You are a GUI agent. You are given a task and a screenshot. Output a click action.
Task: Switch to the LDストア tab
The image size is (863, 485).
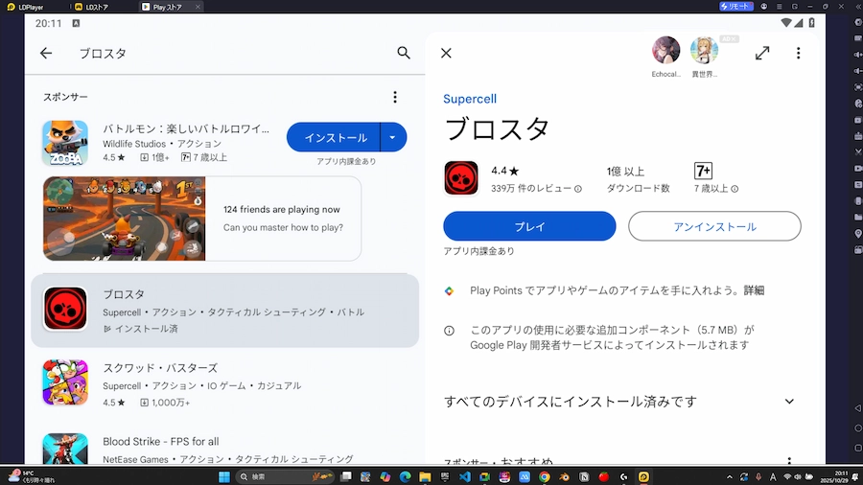click(x=96, y=7)
